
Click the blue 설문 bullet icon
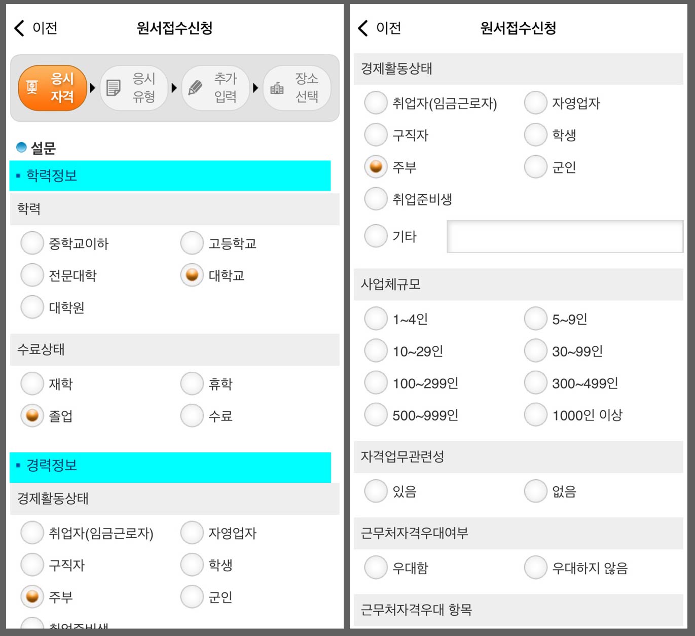[x=21, y=148]
